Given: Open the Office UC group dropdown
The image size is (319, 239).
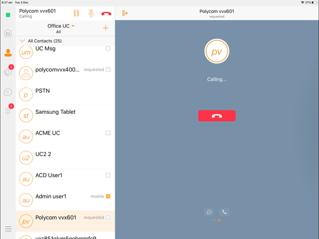Looking at the screenshot, I should point(61,26).
